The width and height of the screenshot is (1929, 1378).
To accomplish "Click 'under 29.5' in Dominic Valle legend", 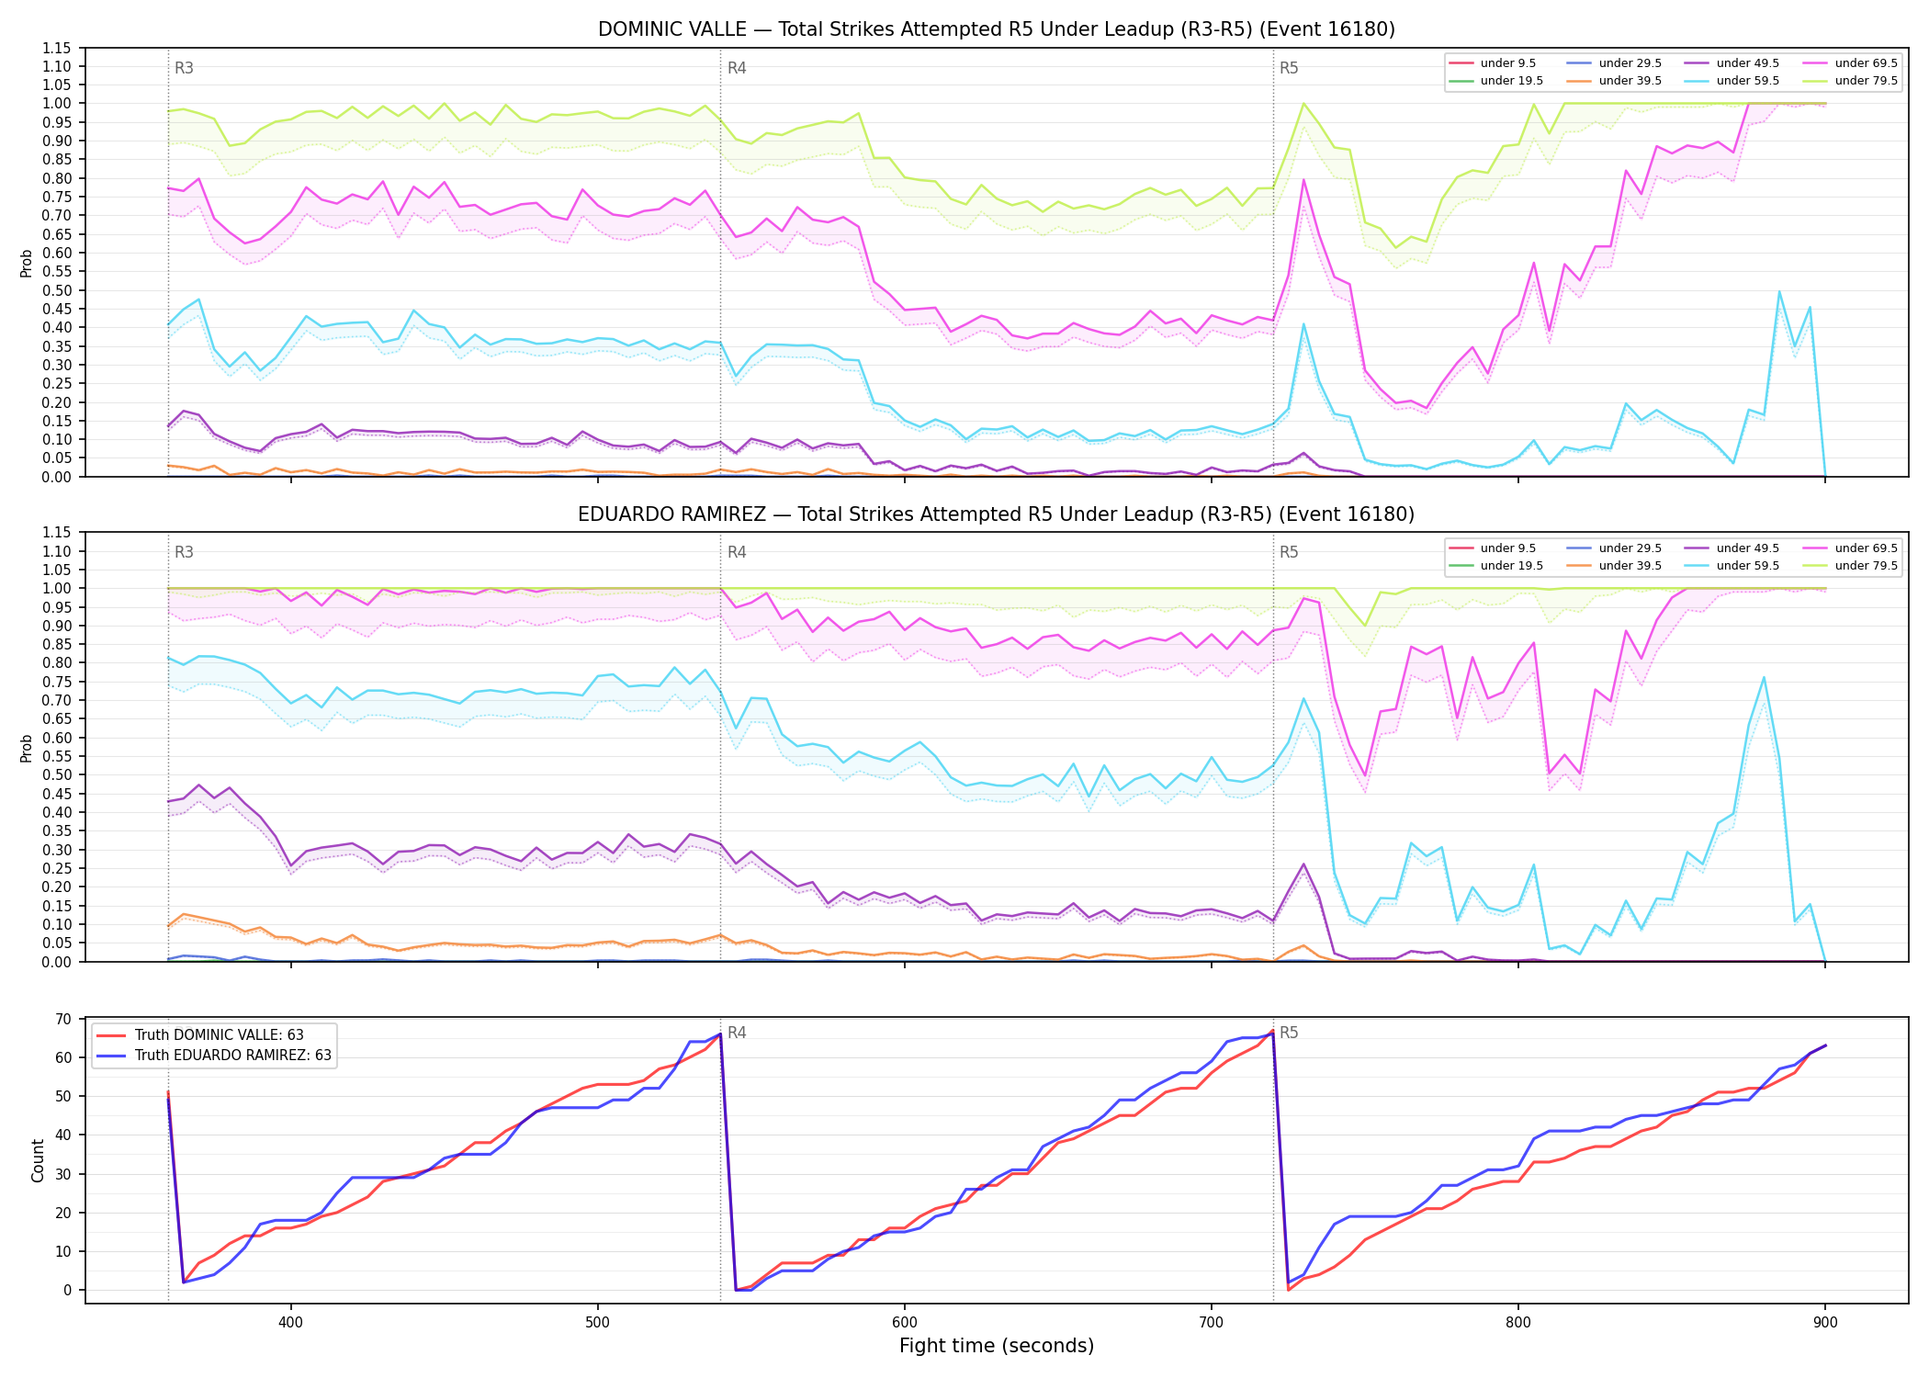I will 1630,63.
